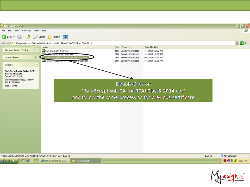Viewport: 250px width, 187px height.
Task: Click the Up folder icon
Action: (x=29, y=37)
